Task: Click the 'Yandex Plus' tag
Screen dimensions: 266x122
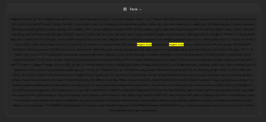Action: [x=120, y=45]
